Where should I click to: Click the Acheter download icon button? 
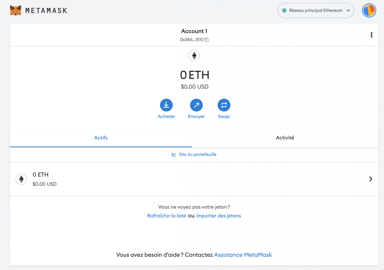[x=166, y=105]
